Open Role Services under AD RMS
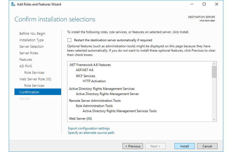This screenshot has width=232, height=152. 34,72
